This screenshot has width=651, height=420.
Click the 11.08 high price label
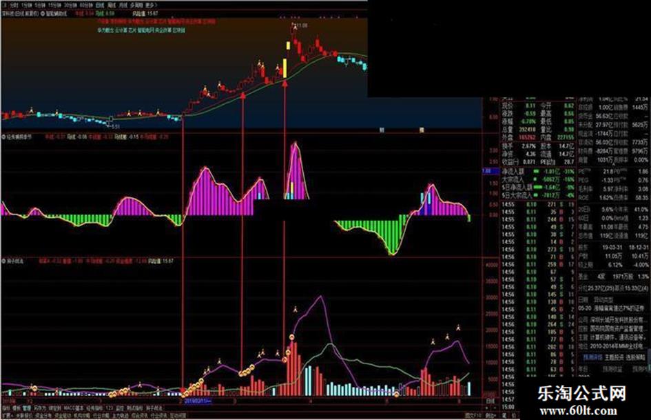(x=302, y=26)
